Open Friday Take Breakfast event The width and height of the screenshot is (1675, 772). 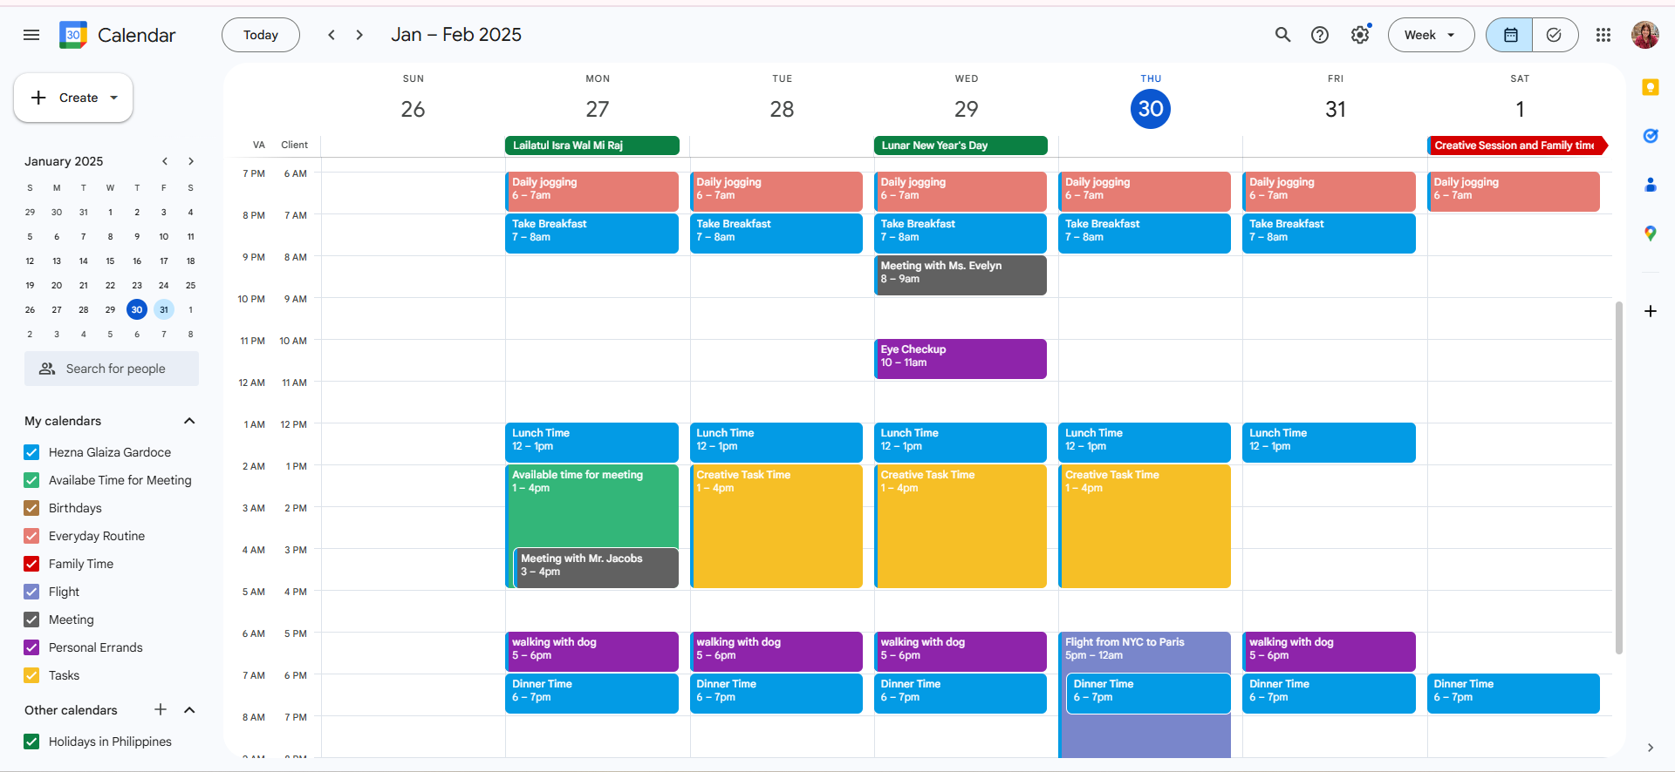pyautogui.click(x=1329, y=234)
